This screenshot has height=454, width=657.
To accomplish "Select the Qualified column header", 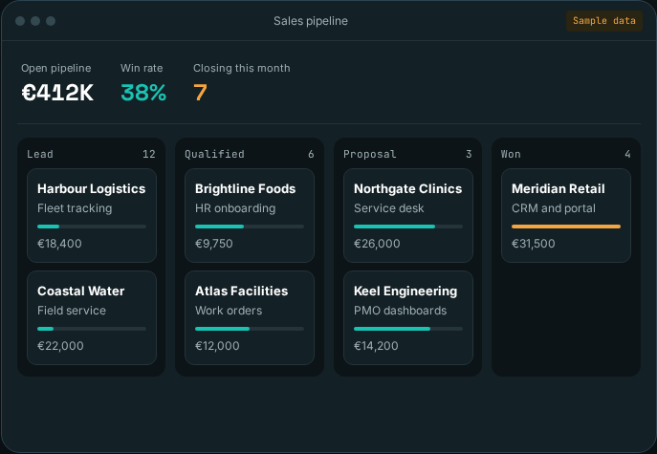I will point(214,154).
